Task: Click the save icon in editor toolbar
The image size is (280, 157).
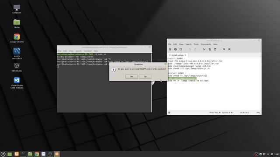Action: click(181, 49)
